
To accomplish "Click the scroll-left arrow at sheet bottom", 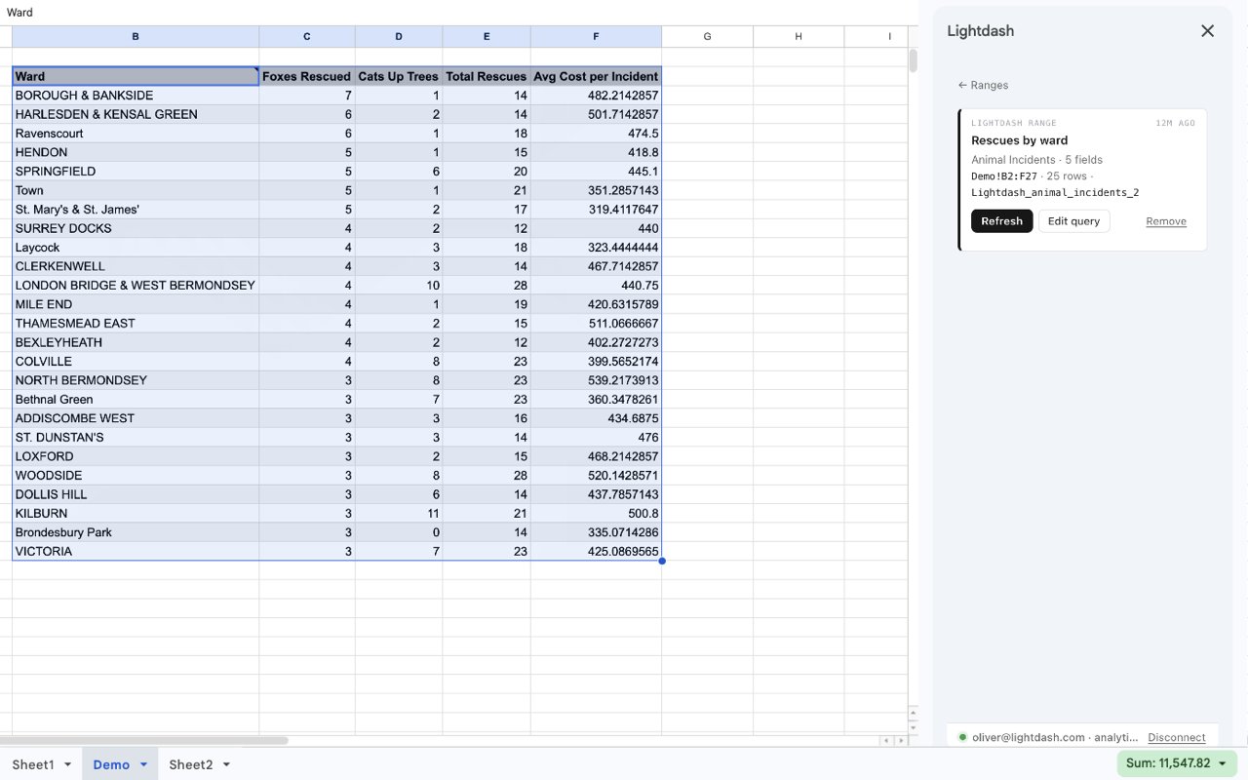I will click(885, 740).
